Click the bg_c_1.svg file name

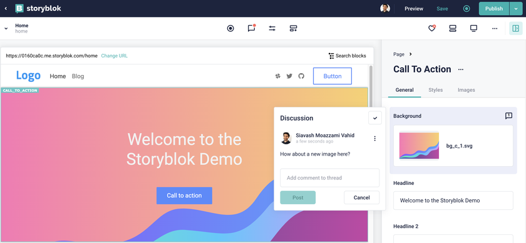click(x=459, y=146)
